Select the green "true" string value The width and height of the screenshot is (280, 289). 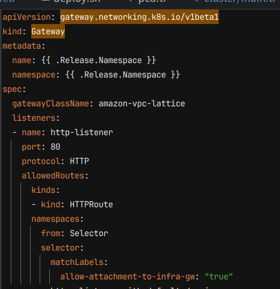point(219,276)
